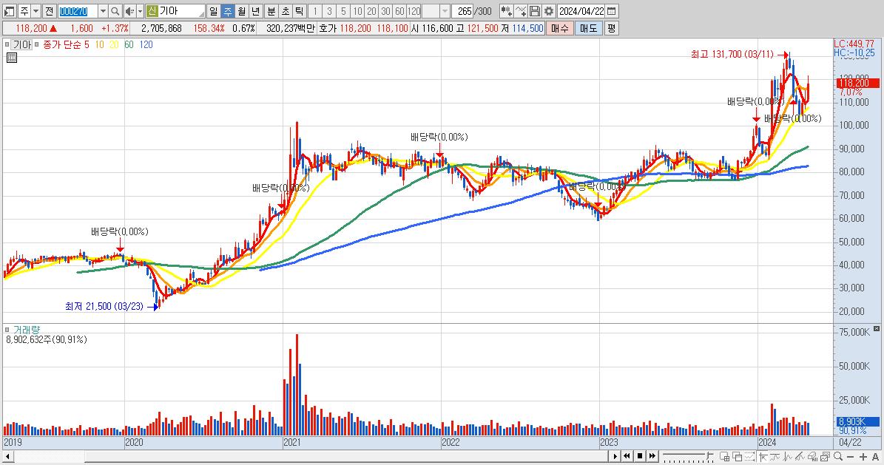Click the dotted range selection icon
This screenshot has height=465, width=884.
click(x=750, y=456)
